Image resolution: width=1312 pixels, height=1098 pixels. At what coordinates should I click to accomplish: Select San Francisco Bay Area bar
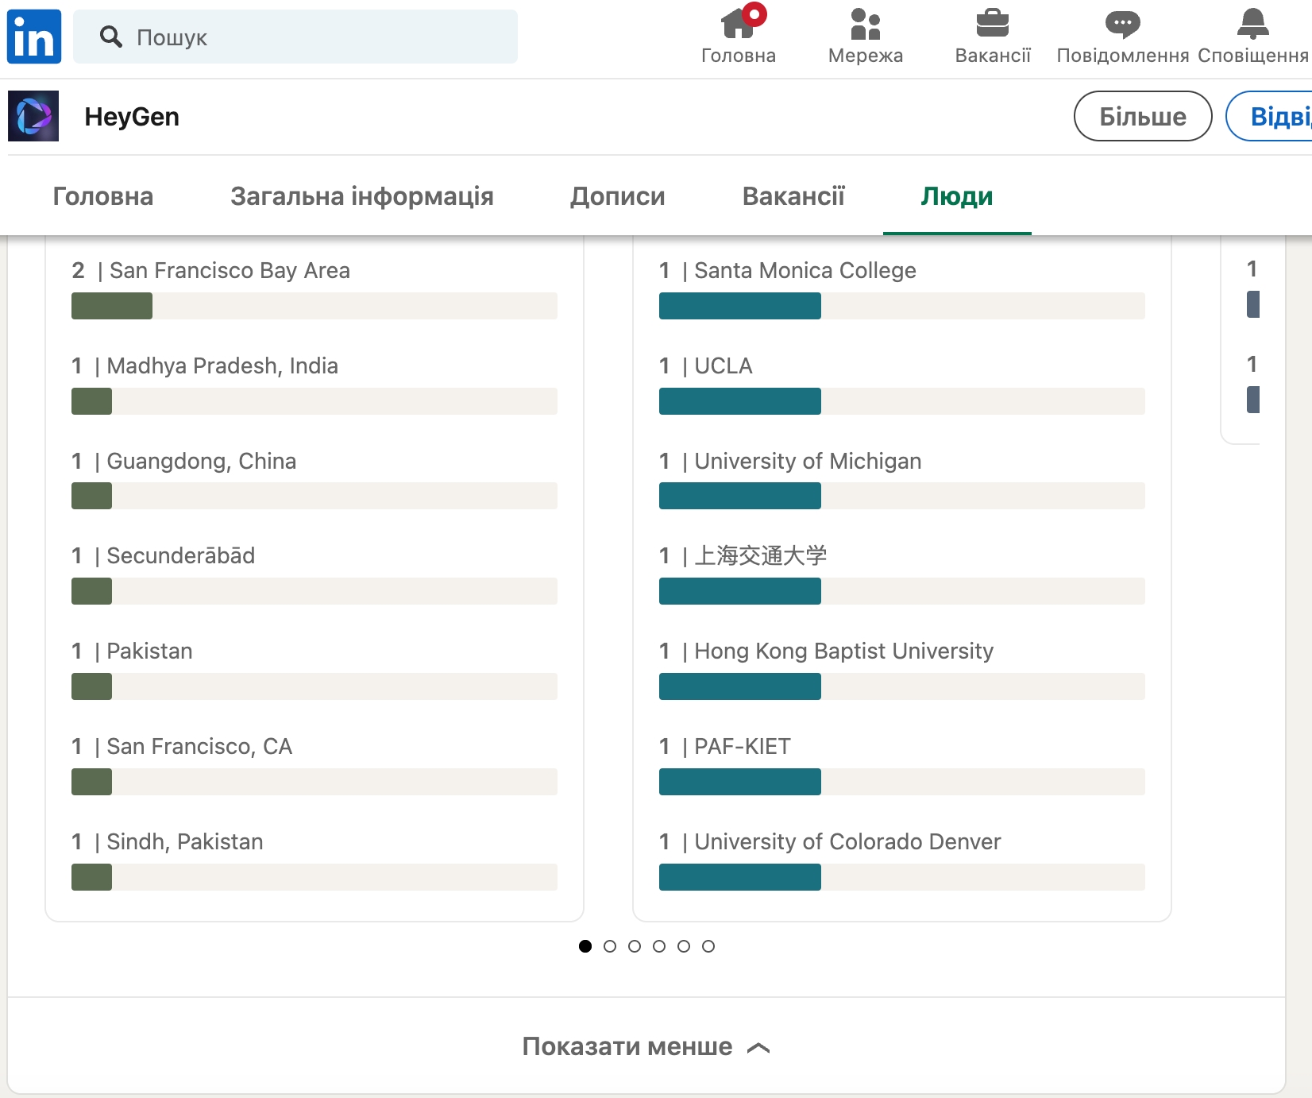click(314, 306)
